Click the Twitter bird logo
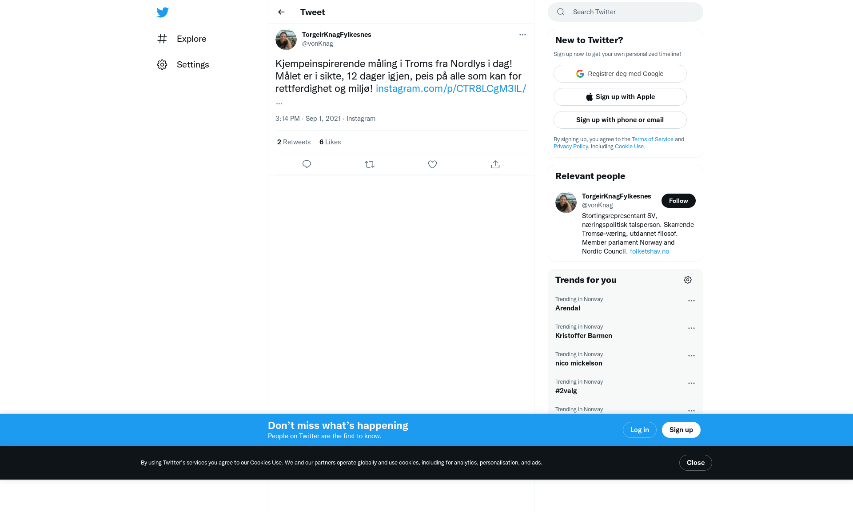 163,12
